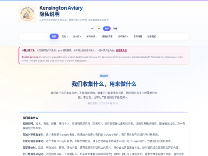Viewport: 208px width, 156px height.
Task: Select the 简体 language option
Action: (x=107, y=29)
